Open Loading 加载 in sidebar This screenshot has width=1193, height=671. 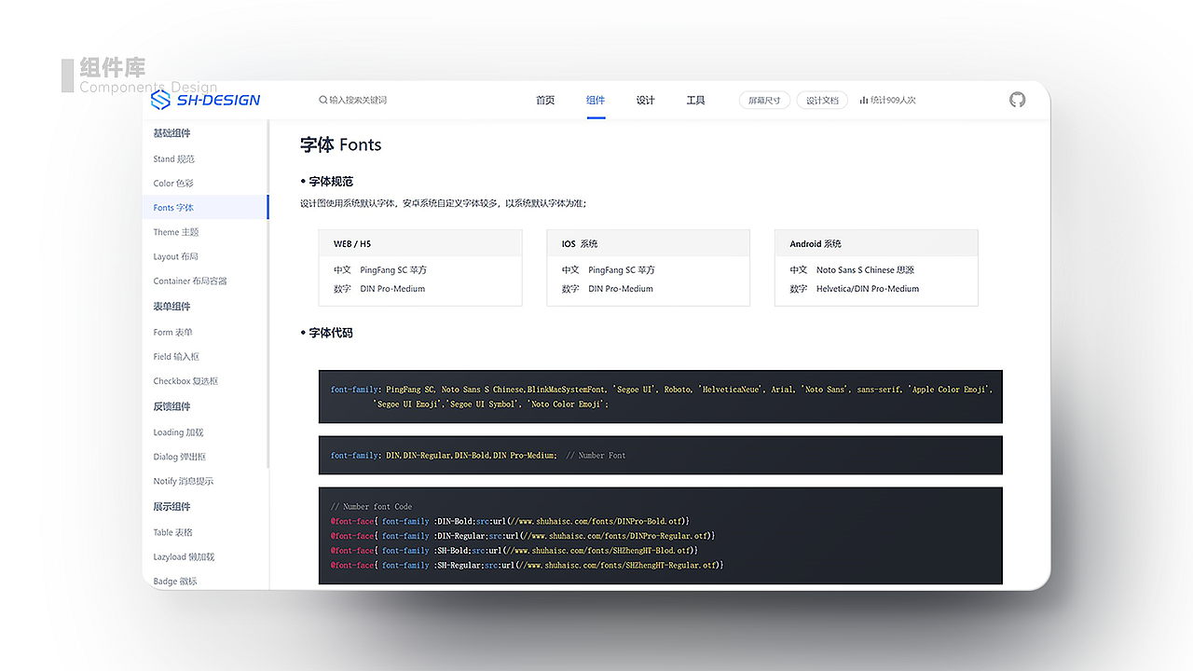coord(178,432)
